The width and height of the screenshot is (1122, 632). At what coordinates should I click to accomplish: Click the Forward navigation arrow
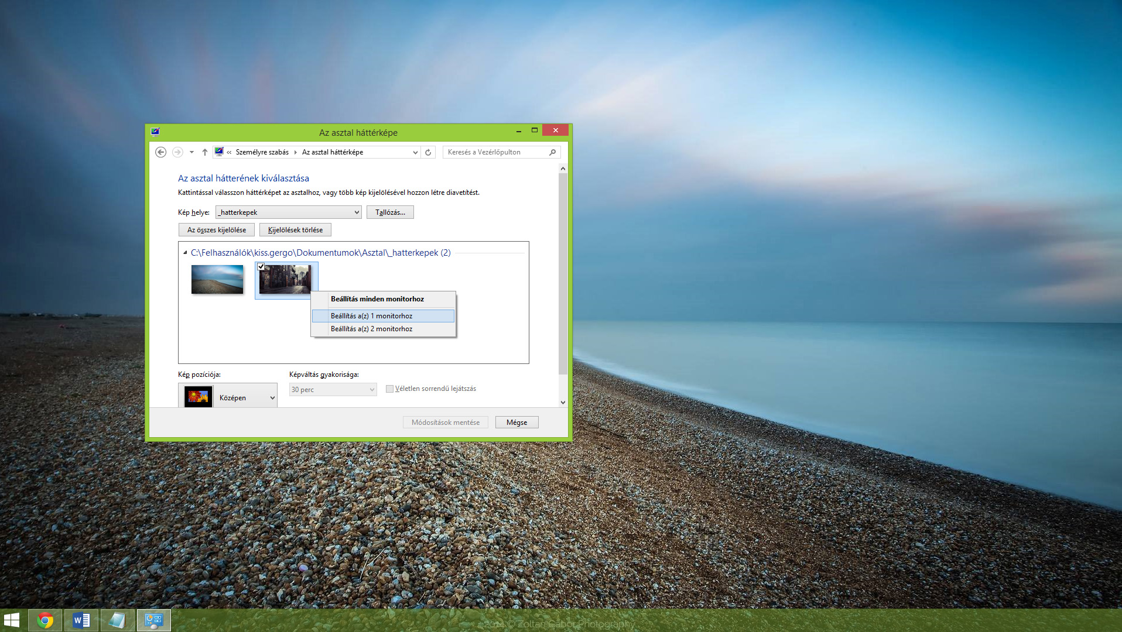[177, 152]
